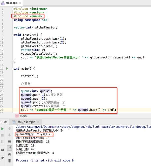This screenshot has width=151, height=166.
Task: Click the green Rerun button in Run panel
Action: coord(2,129)
